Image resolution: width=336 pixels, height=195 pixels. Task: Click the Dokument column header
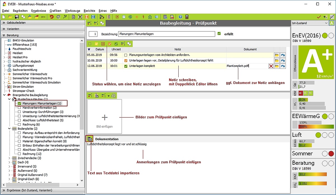[x=250, y=49]
